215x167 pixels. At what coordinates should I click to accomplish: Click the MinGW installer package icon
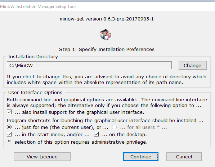[x=106, y=34]
